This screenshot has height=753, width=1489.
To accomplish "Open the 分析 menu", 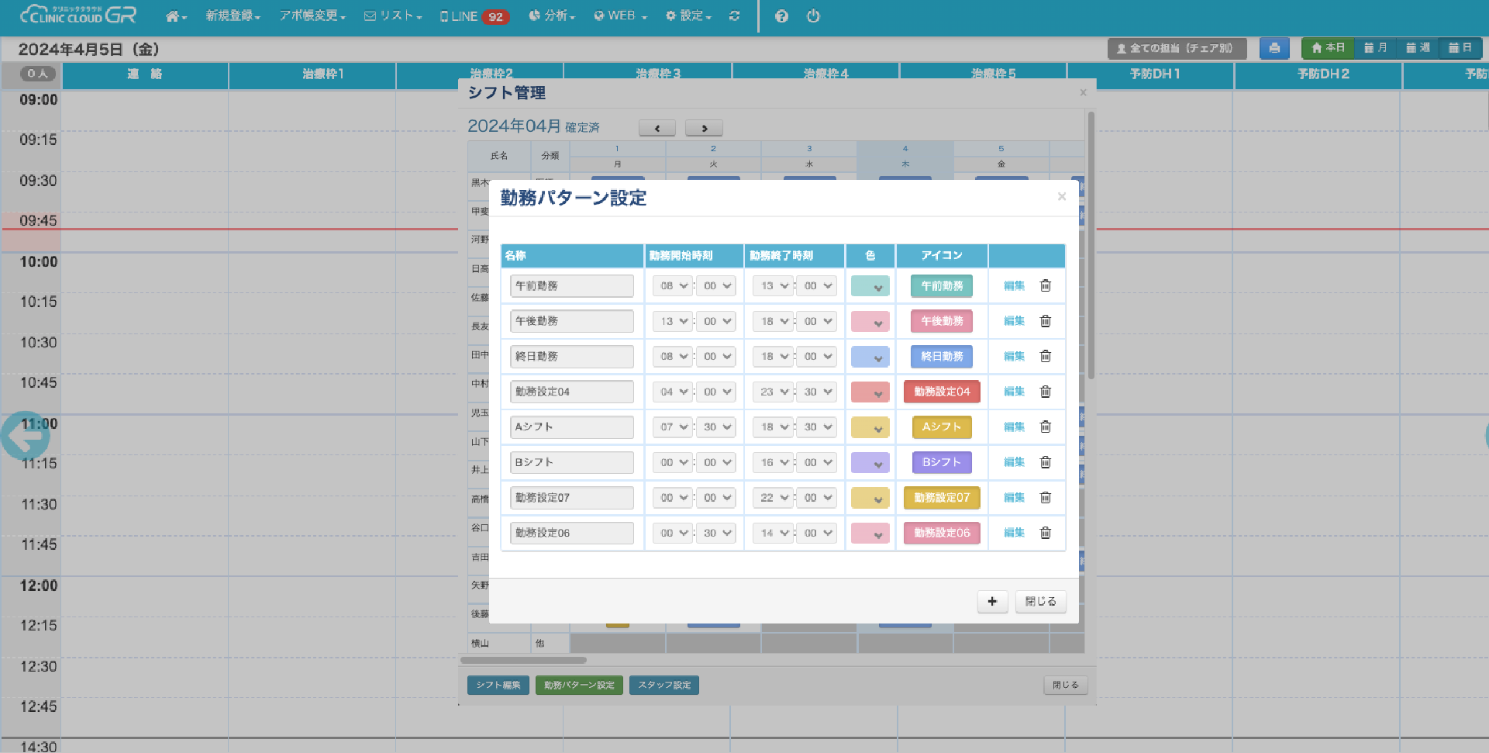I will (x=552, y=16).
